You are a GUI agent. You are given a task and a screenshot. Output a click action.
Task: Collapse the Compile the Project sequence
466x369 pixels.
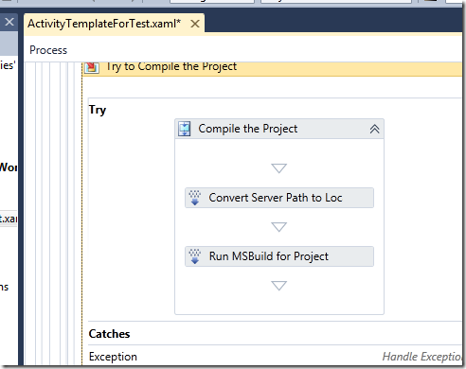pyautogui.click(x=374, y=129)
